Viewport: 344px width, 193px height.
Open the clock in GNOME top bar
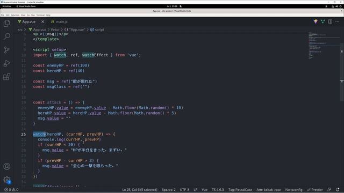coord(172,6)
